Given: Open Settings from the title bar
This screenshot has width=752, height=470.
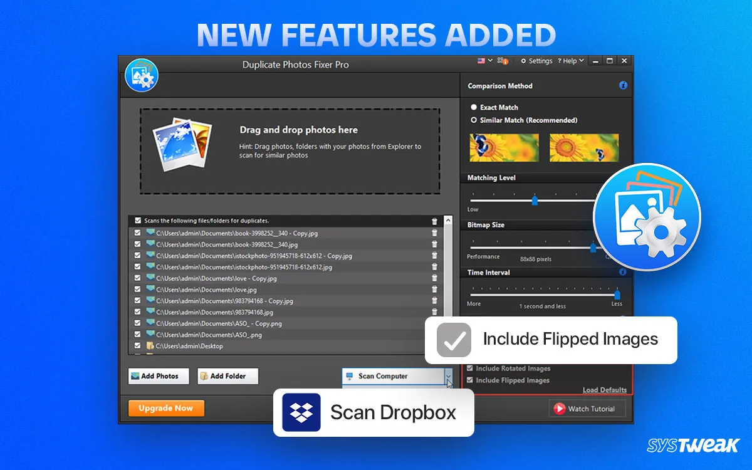Looking at the screenshot, I should point(536,61).
